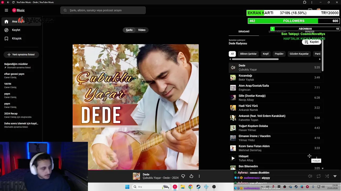Open the Windows Start menu
Viewport: 341px width, 191px height.
127,187
